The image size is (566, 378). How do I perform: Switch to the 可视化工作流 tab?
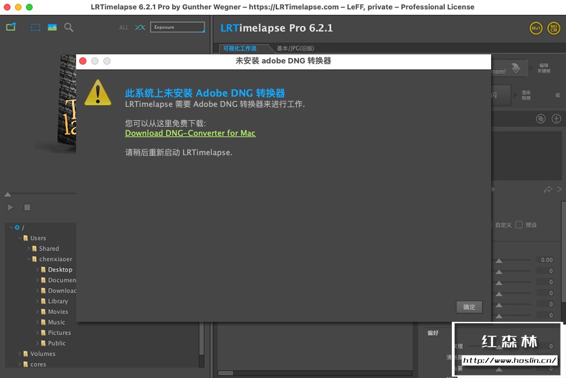[240, 48]
